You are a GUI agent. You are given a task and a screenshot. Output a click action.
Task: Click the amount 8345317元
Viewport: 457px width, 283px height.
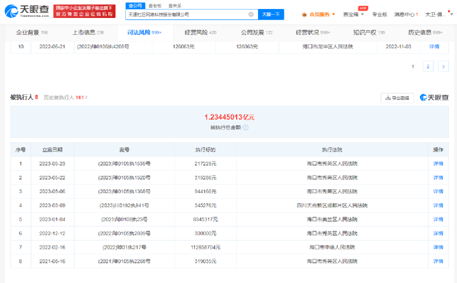pyautogui.click(x=206, y=220)
